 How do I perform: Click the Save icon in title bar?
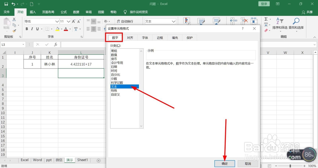pos(6,4)
